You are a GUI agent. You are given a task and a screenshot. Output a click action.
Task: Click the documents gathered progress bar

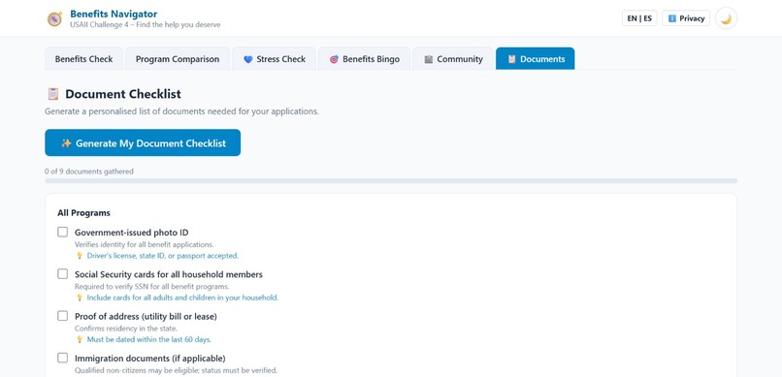391,181
